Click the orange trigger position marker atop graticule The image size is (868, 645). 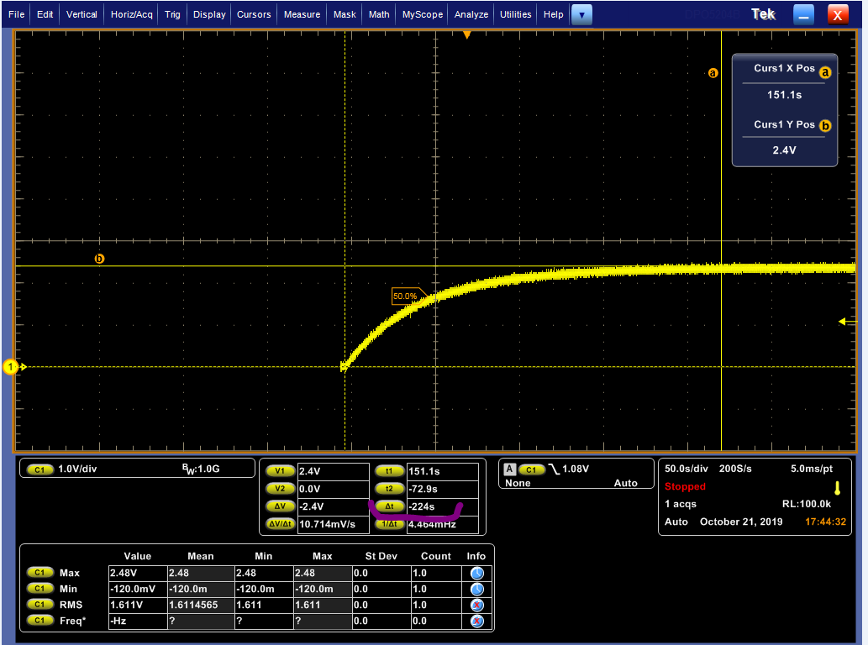pyautogui.click(x=466, y=34)
